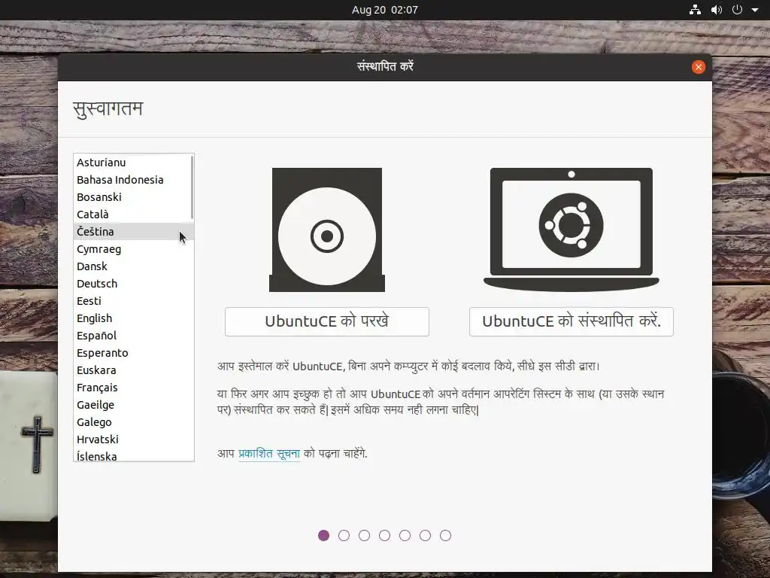The height and width of the screenshot is (578, 770).
Task: Choose Bosanski from the language list
Action: (x=134, y=197)
